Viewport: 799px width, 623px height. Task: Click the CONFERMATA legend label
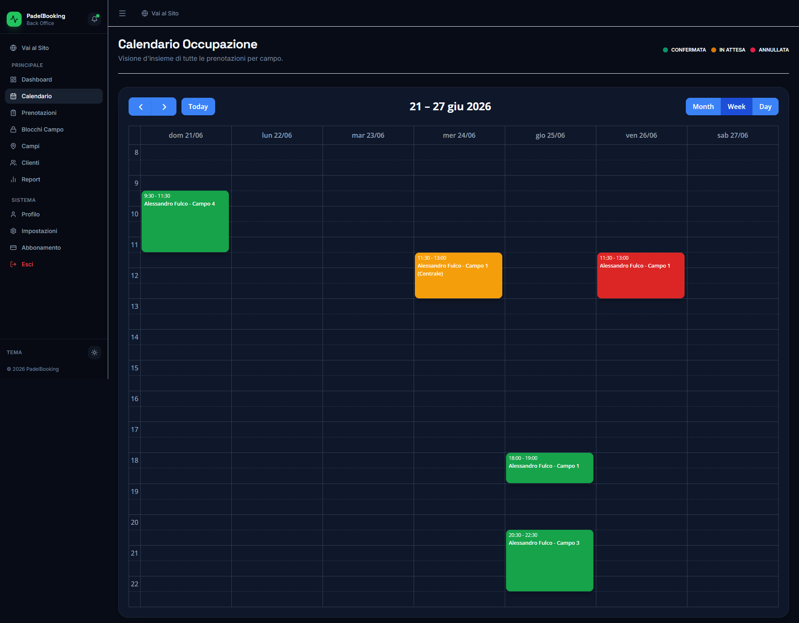[x=688, y=50]
